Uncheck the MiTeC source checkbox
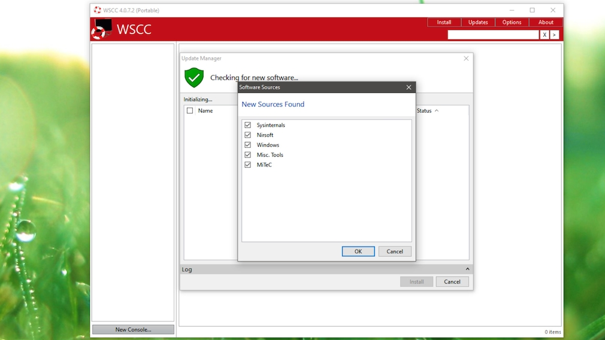 247,165
